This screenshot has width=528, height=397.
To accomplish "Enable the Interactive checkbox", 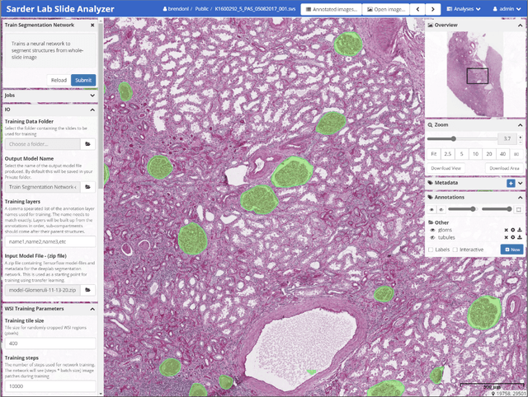I will tap(455, 250).
